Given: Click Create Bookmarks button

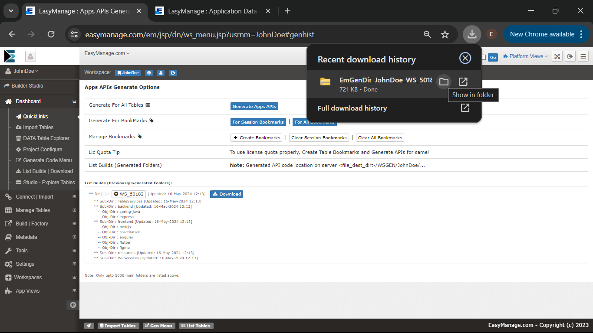Looking at the screenshot, I should pyautogui.click(x=256, y=137).
